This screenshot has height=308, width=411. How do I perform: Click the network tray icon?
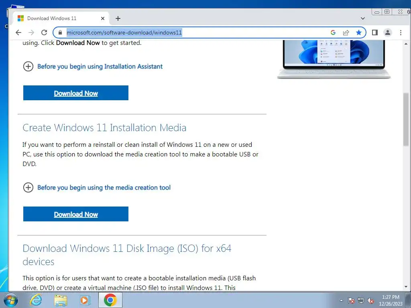click(361, 300)
